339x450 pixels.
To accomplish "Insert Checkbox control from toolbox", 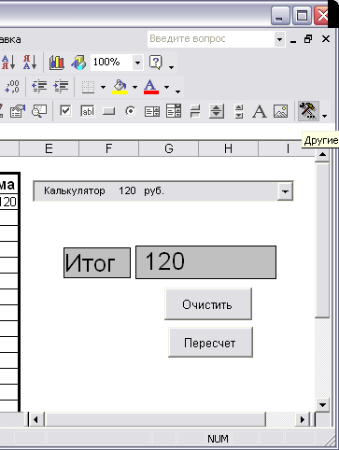I will (65, 111).
